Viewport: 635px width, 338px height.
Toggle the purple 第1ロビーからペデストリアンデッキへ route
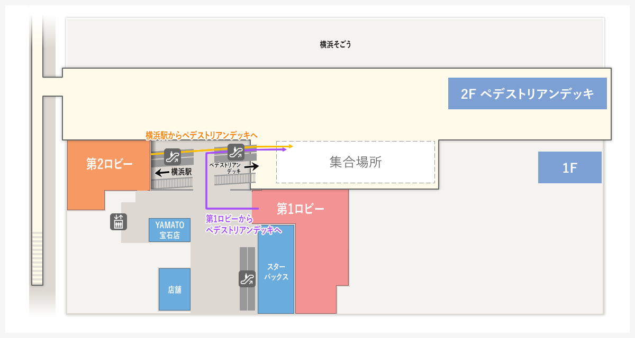[x=243, y=224]
